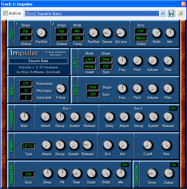
Task: Click the Square Bass name field
Action: (x=38, y=61)
